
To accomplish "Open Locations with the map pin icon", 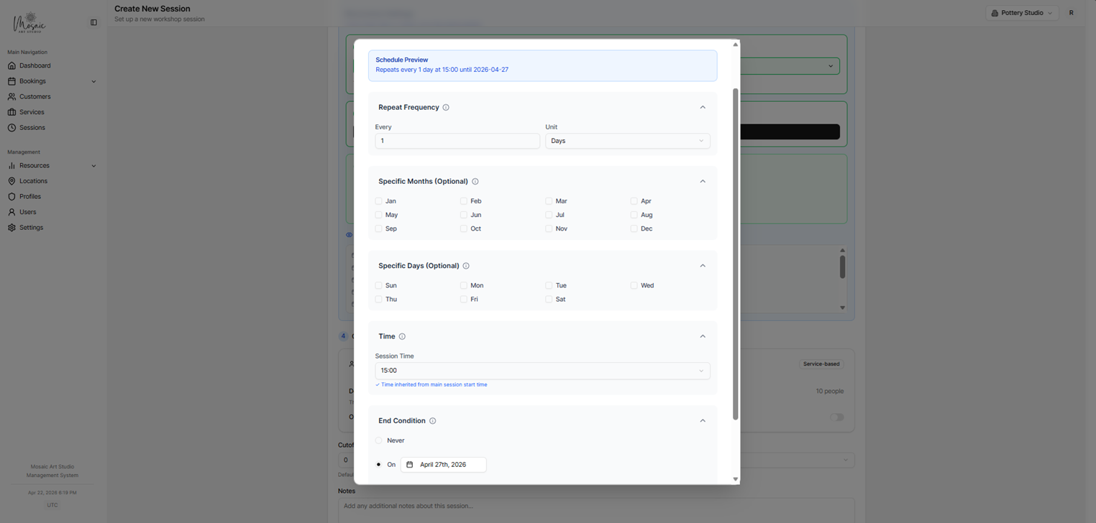I will (x=12, y=180).
